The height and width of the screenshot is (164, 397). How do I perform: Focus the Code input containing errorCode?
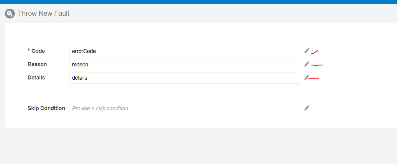click(185, 52)
